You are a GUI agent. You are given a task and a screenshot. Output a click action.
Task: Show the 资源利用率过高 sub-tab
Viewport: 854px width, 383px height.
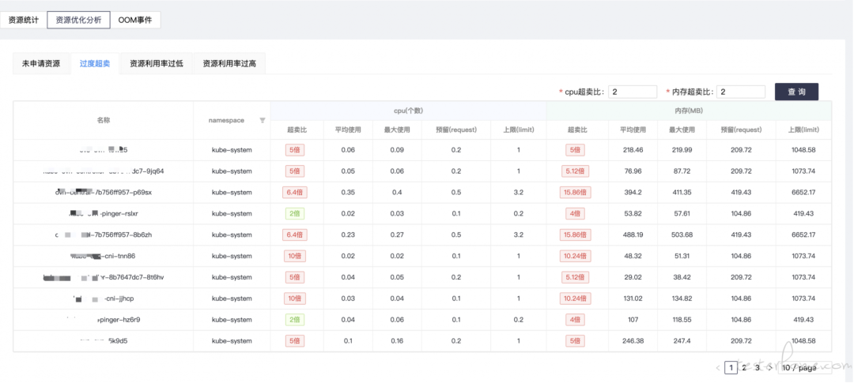(x=229, y=64)
